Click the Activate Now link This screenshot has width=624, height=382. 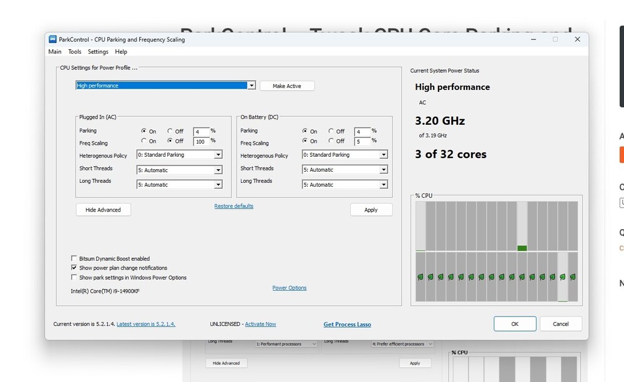tap(260, 324)
